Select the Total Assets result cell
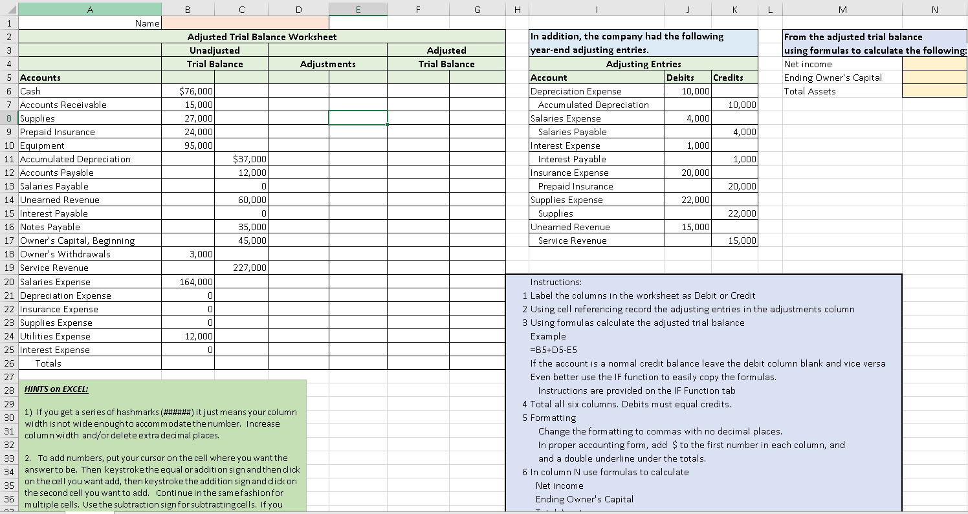This screenshot has height=514, width=968. tap(934, 91)
